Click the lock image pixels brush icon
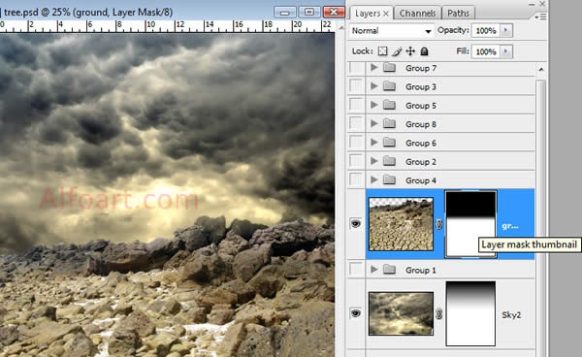 (x=397, y=51)
